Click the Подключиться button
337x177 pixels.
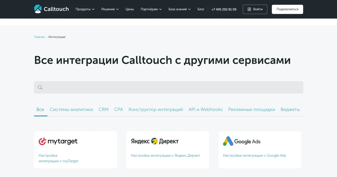pyautogui.click(x=287, y=9)
